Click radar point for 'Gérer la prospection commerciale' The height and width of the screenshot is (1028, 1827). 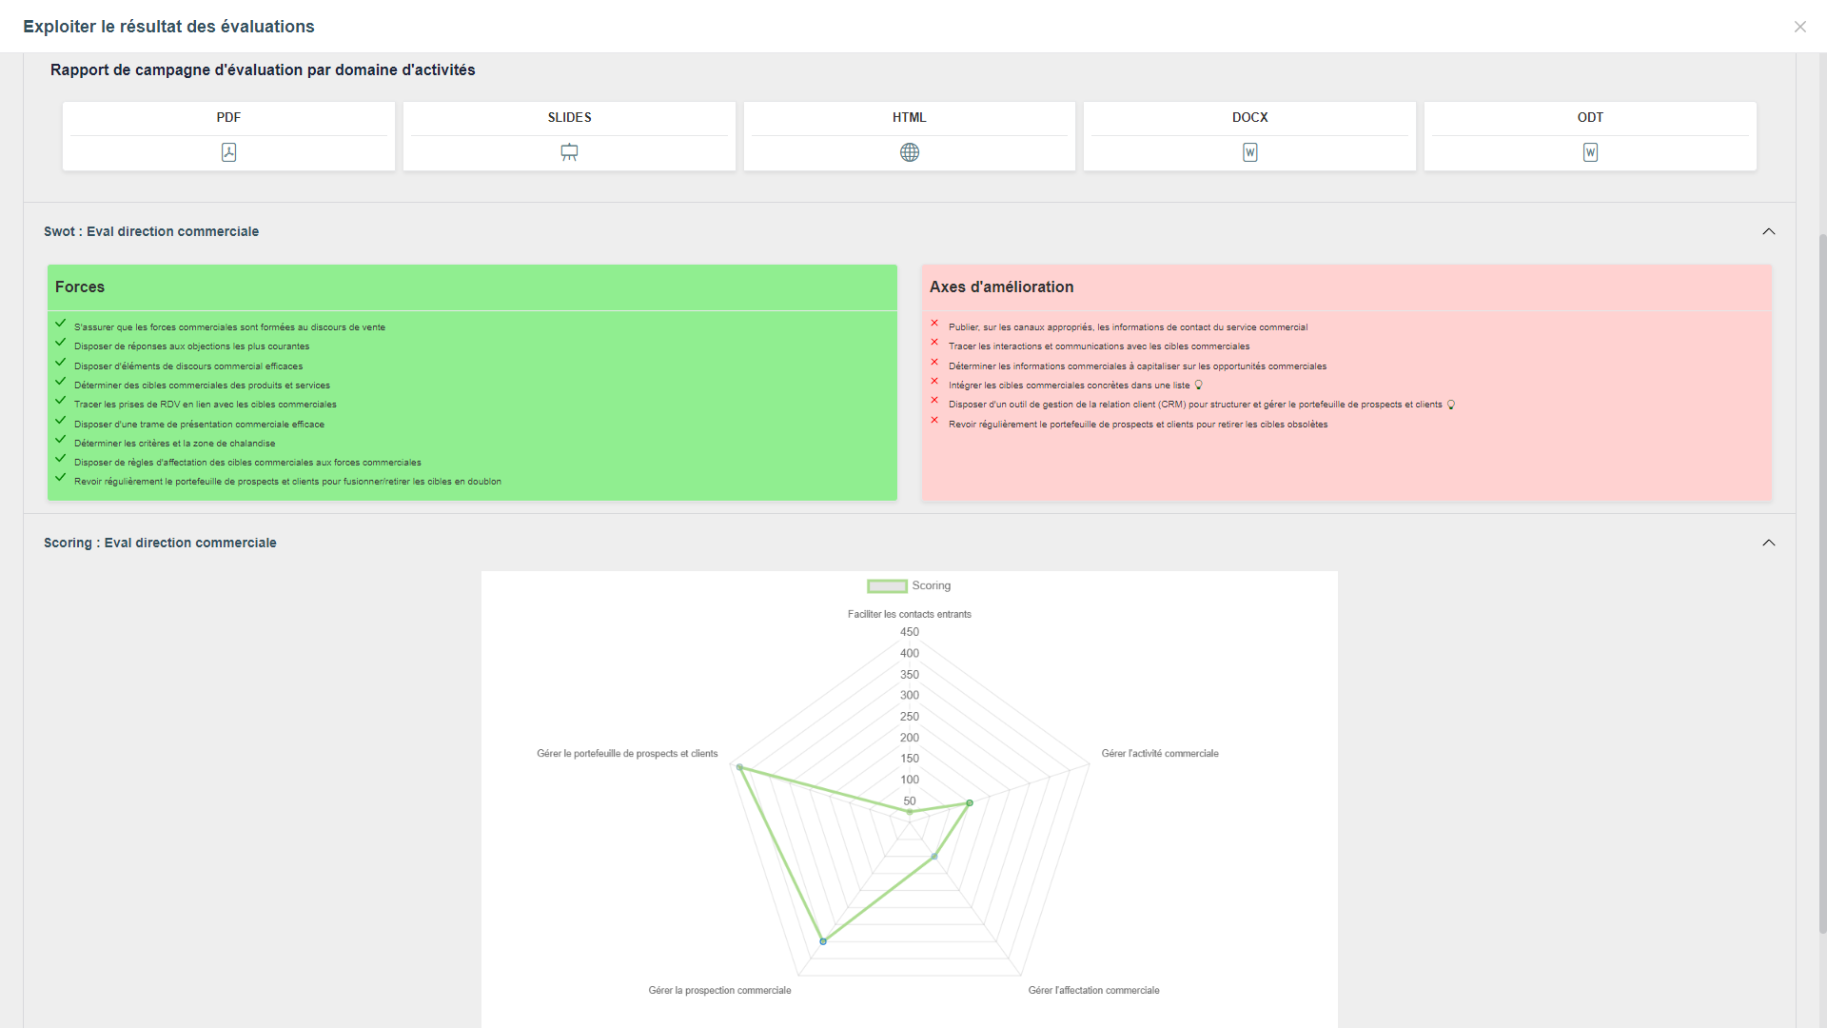pos(823,941)
